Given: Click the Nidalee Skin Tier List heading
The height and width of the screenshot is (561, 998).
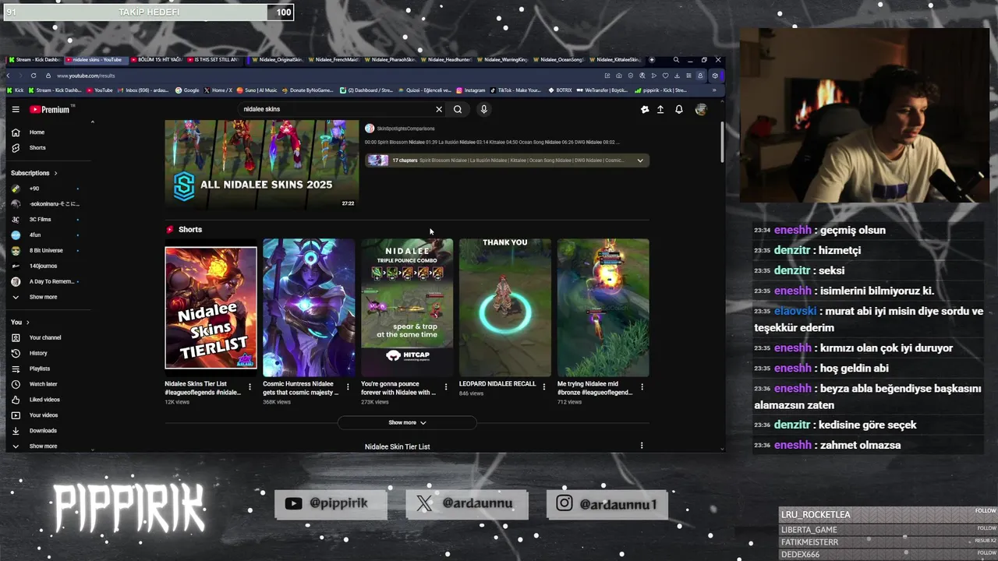Looking at the screenshot, I should [397, 446].
